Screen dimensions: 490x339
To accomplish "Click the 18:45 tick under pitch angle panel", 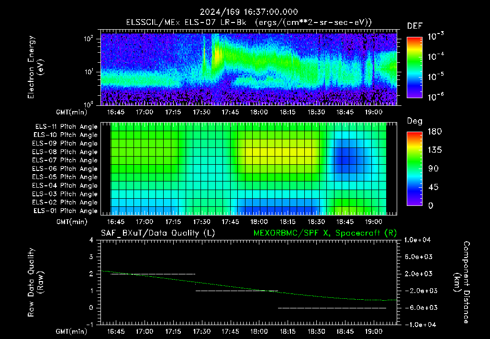I will coord(345,222).
